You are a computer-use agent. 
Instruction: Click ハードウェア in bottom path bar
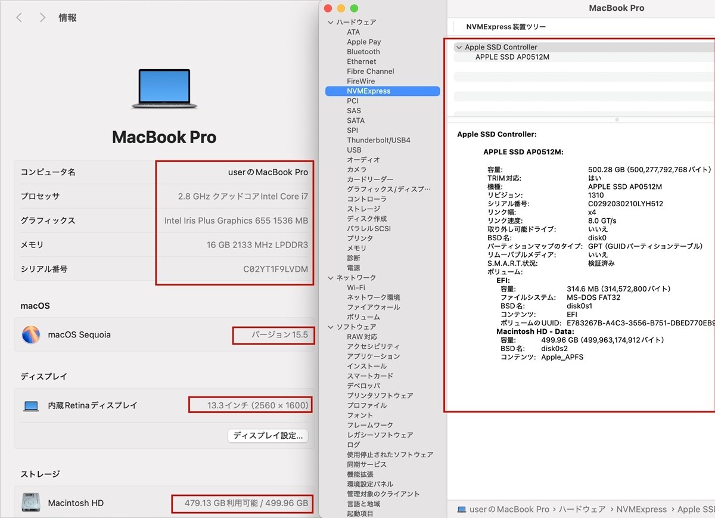[582, 510]
